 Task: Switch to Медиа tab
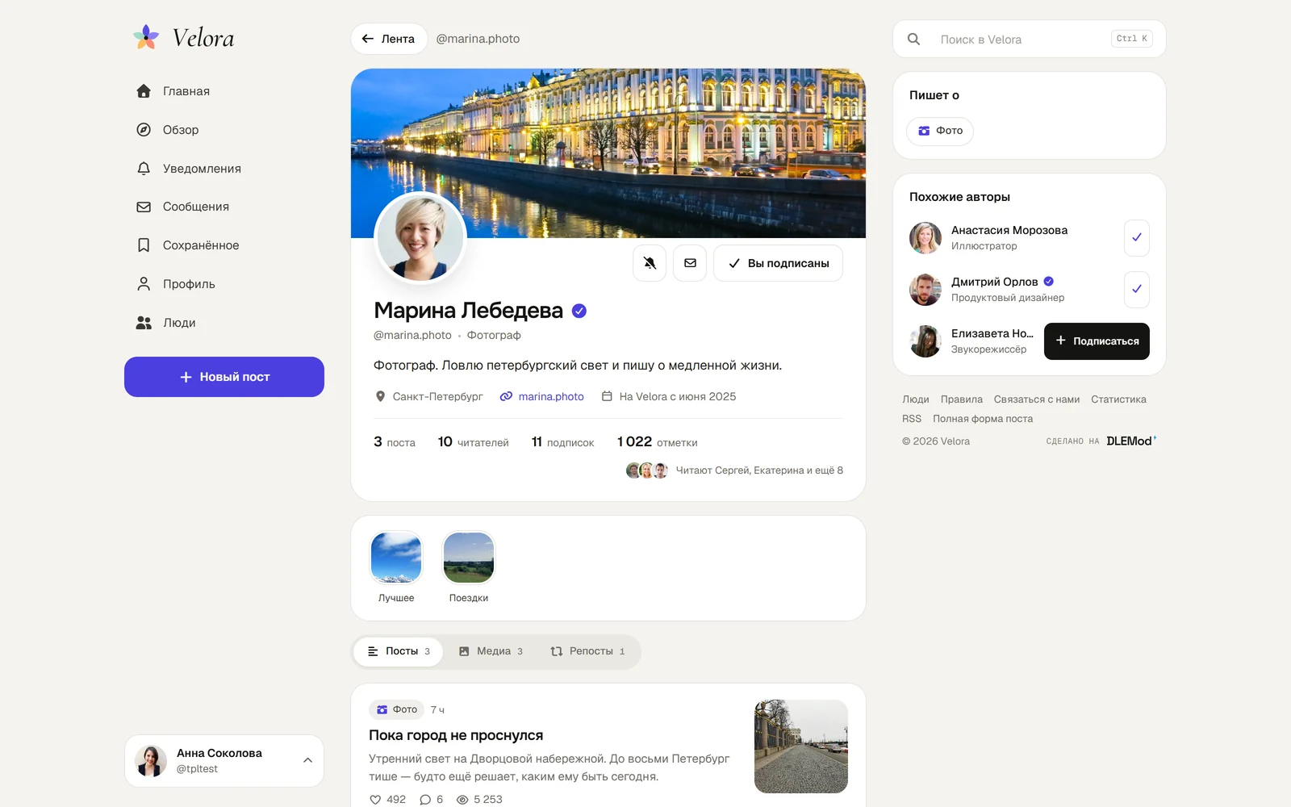click(x=491, y=651)
